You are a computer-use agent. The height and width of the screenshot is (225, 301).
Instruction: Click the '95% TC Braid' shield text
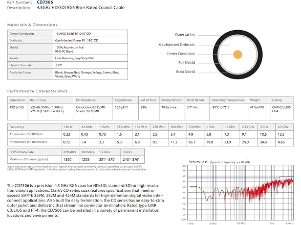pos(64,51)
